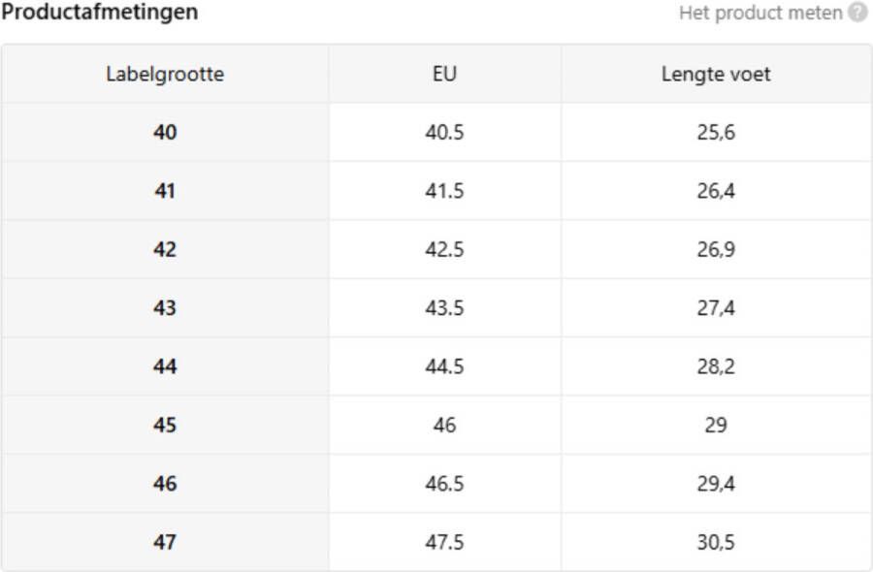Click label size 41 row

436,191
